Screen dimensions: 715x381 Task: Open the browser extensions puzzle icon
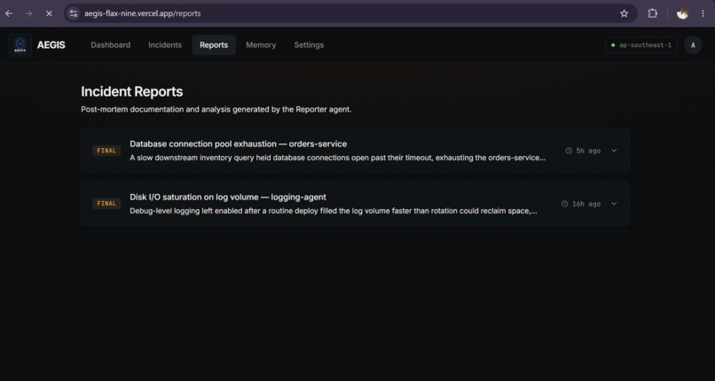pos(653,13)
